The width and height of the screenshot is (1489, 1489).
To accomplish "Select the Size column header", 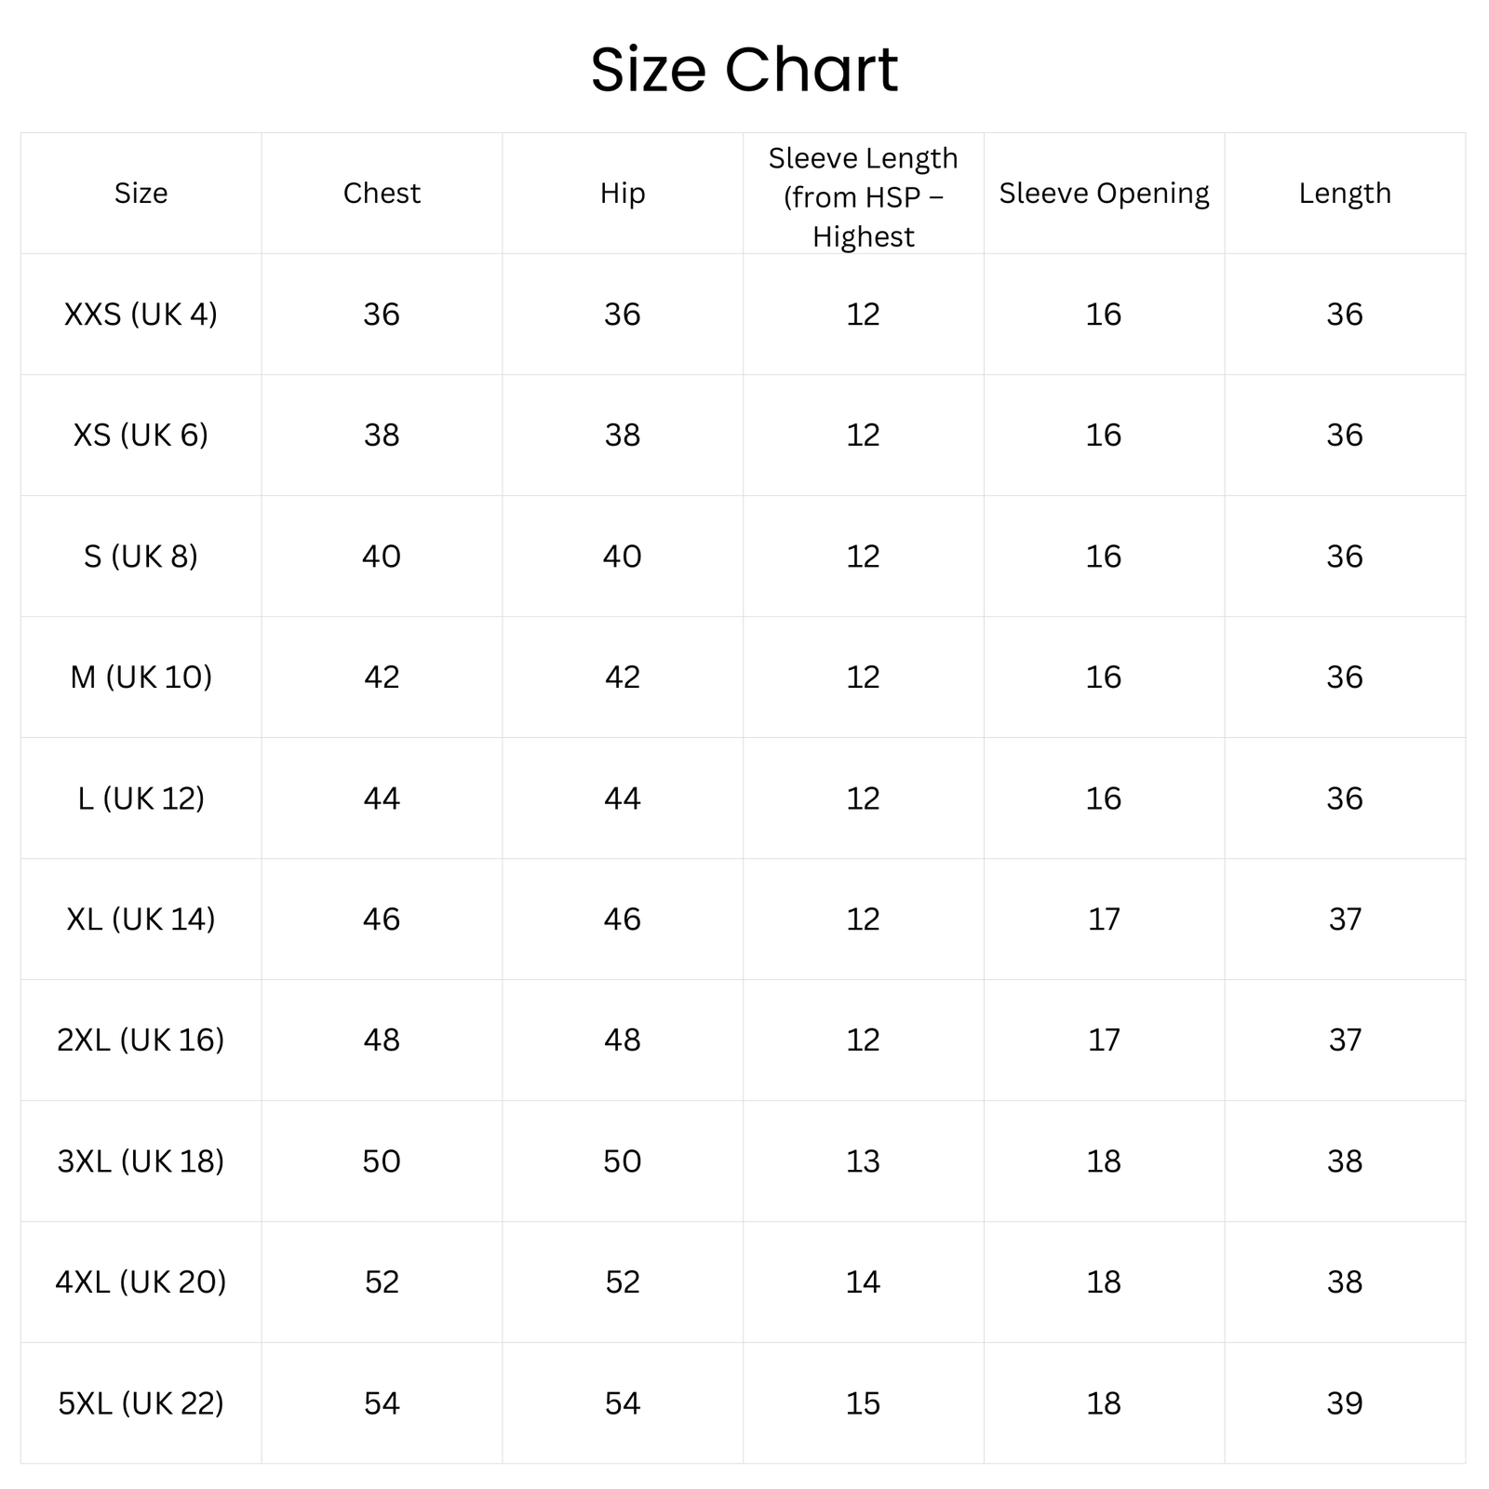I will tap(141, 194).
